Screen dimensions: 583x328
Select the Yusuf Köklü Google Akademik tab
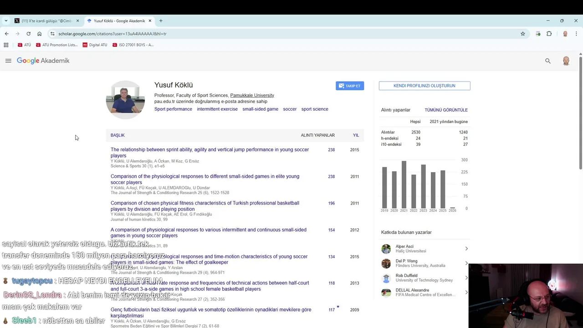click(119, 21)
